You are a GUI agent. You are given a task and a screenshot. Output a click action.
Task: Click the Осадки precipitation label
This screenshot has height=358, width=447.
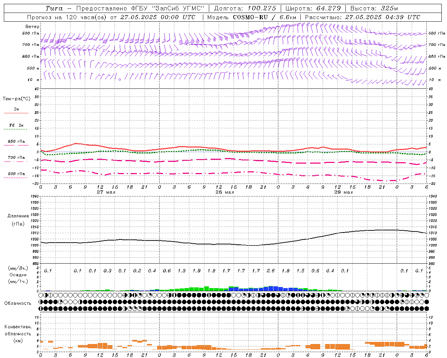(18, 275)
